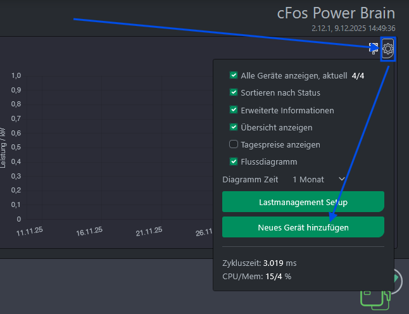This screenshot has width=409, height=314.
Task: Uncheck the 'Flussdiagramm' checkbox
Action: pos(234,161)
